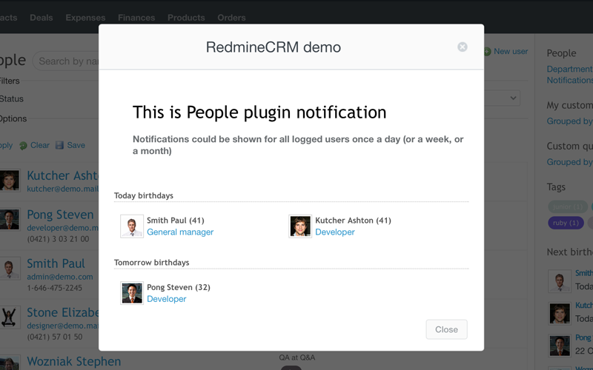
Task: Open the Deals menu item
Action: coord(42,18)
